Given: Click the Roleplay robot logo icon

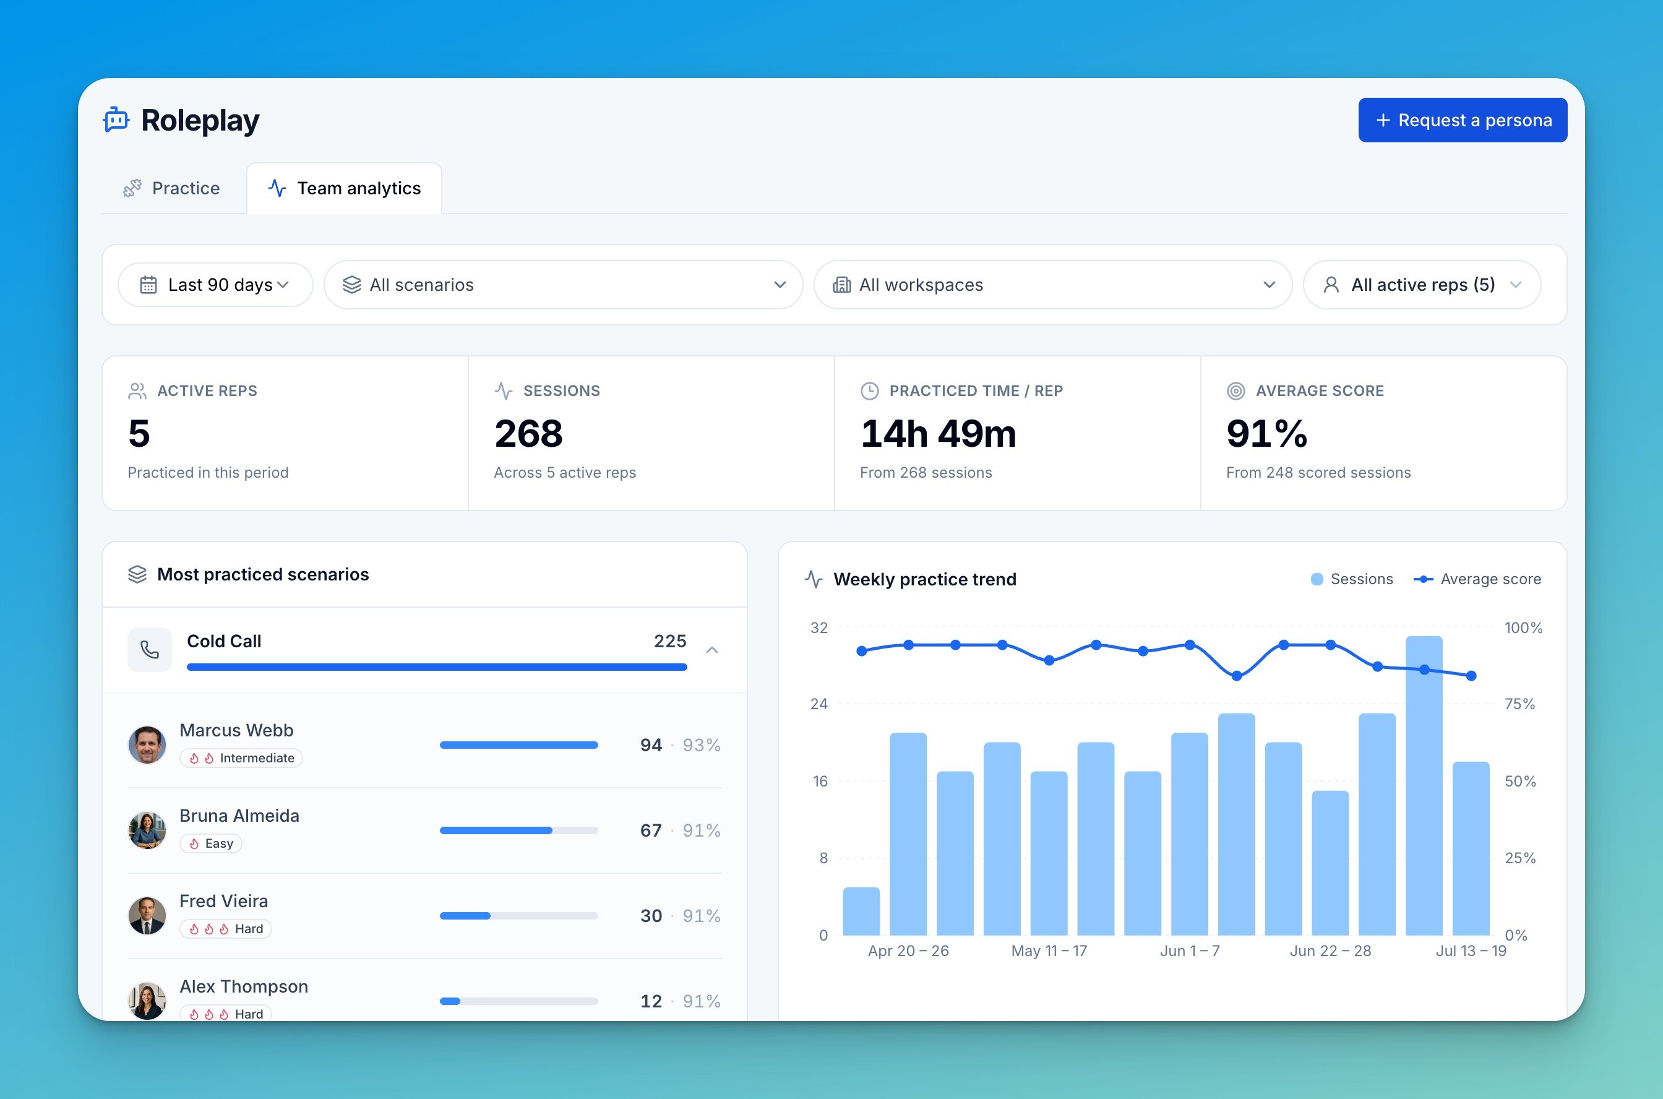Looking at the screenshot, I should click(116, 120).
